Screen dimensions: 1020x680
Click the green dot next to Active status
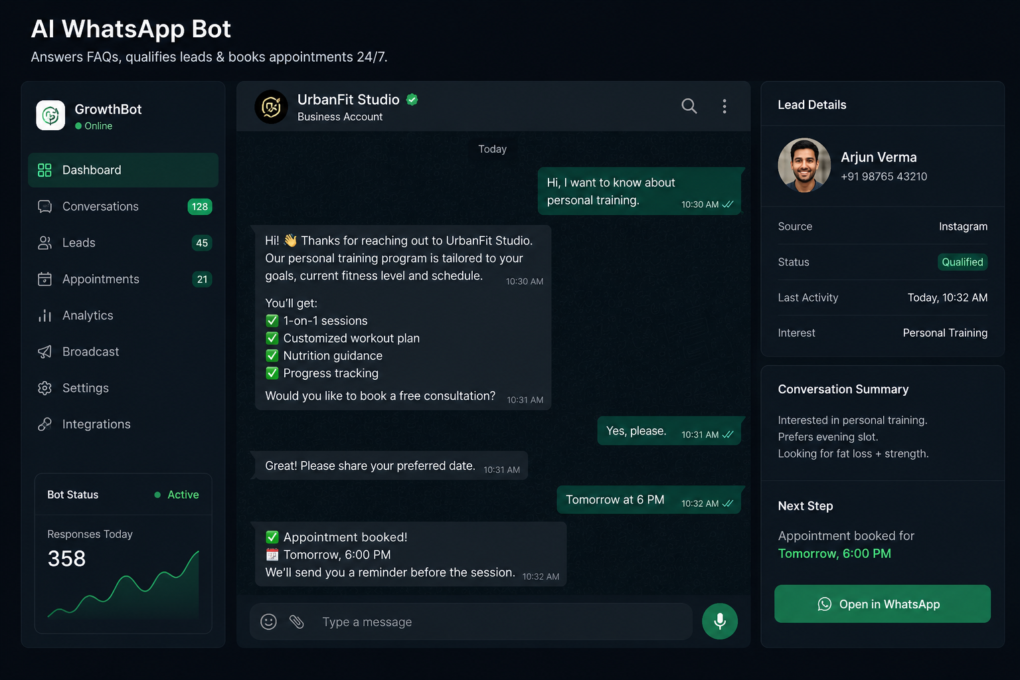(157, 495)
